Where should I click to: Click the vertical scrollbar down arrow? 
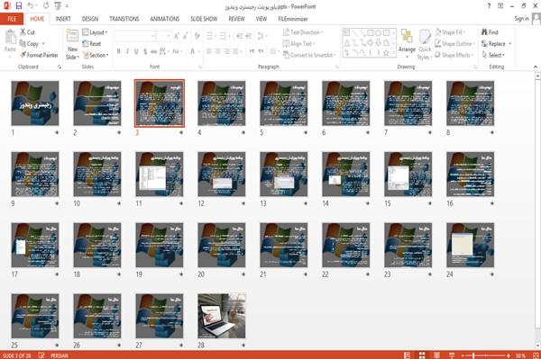537,346
